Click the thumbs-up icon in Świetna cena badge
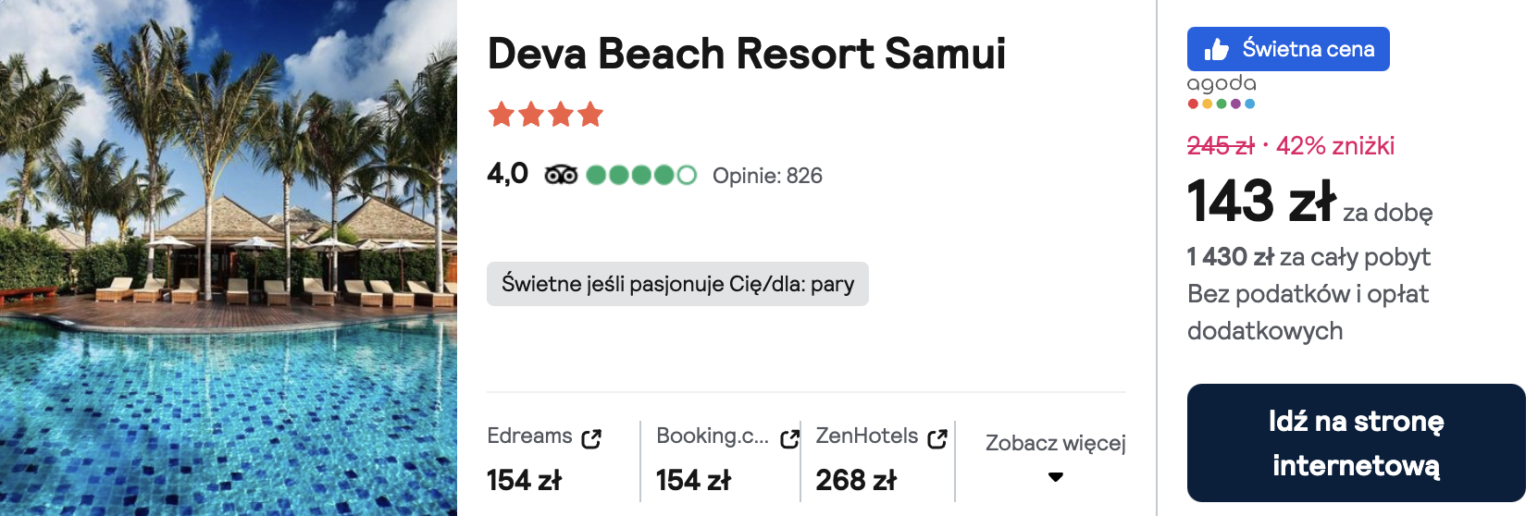Viewport: 1538px width, 516px height. click(x=1216, y=49)
